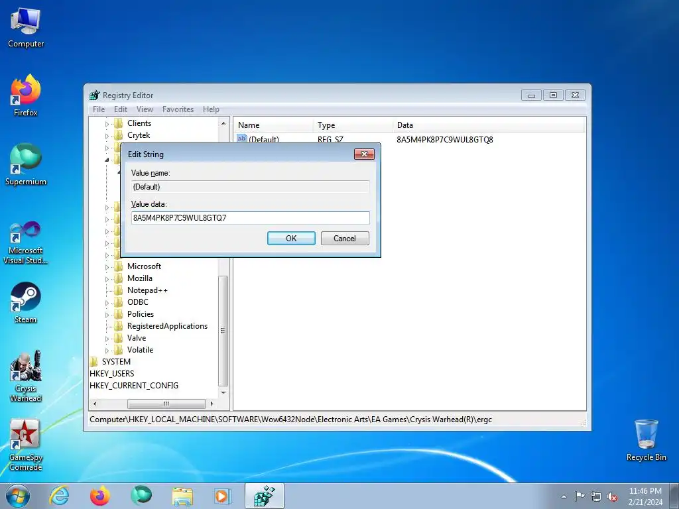This screenshot has width=679, height=509.
Task: Close the Edit String dialog
Action: [364, 154]
